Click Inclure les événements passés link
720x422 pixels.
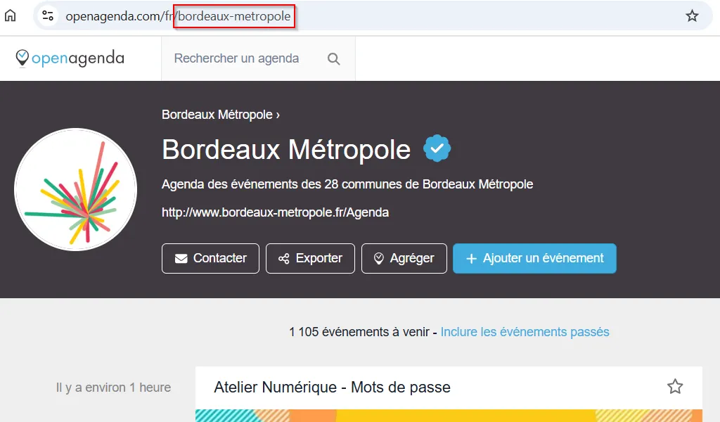[525, 332]
